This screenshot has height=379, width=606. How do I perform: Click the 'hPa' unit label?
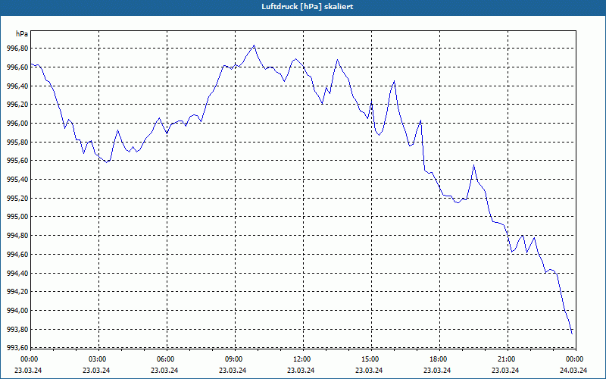22,34
